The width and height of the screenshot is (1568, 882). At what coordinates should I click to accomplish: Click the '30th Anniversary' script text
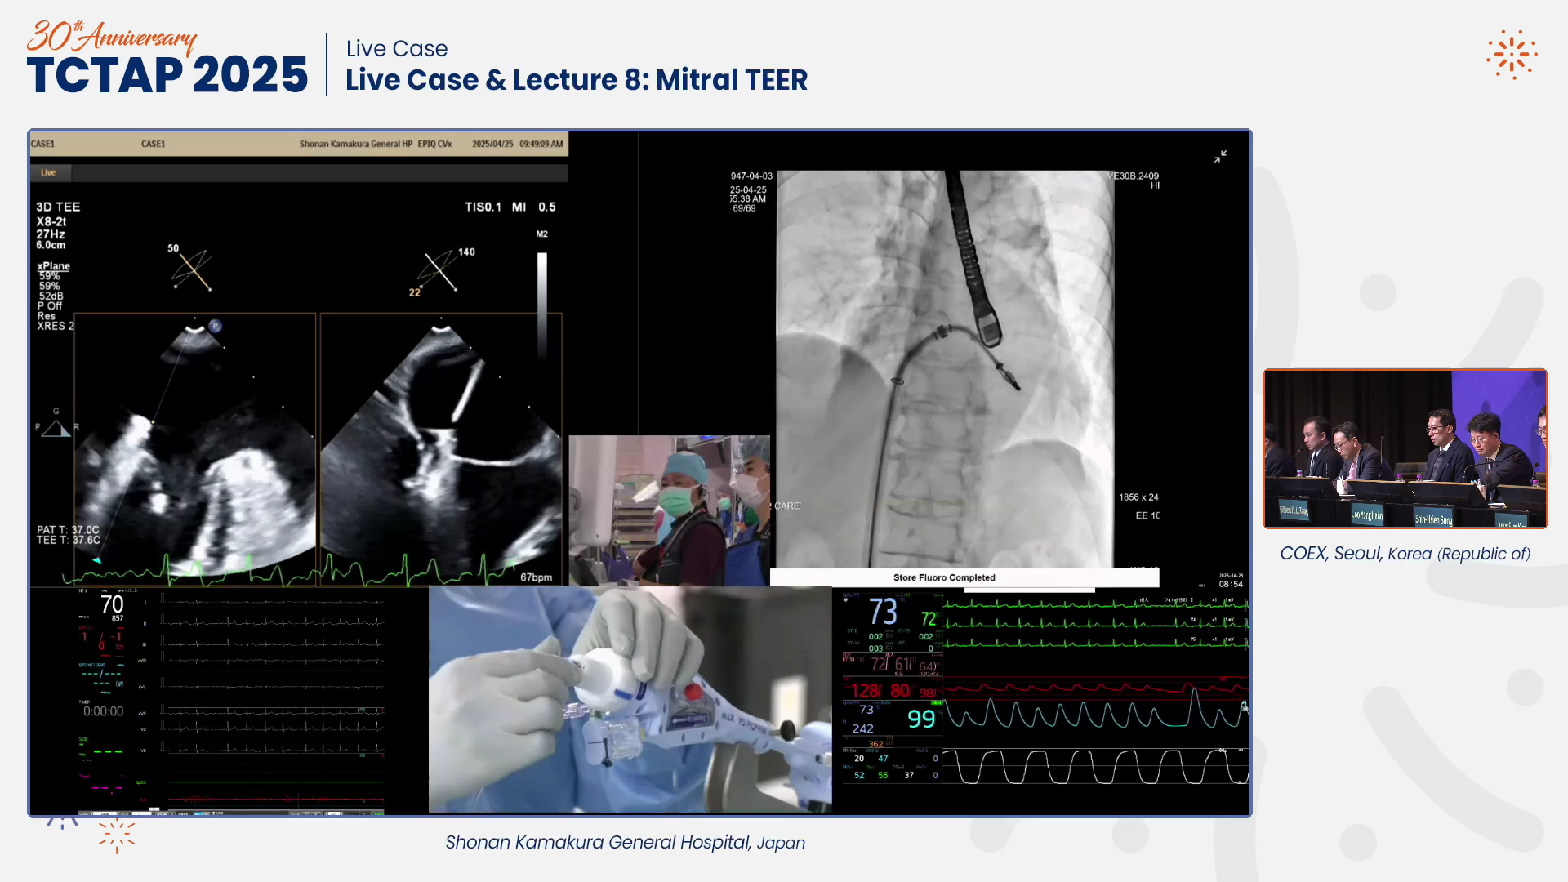pos(112,36)
